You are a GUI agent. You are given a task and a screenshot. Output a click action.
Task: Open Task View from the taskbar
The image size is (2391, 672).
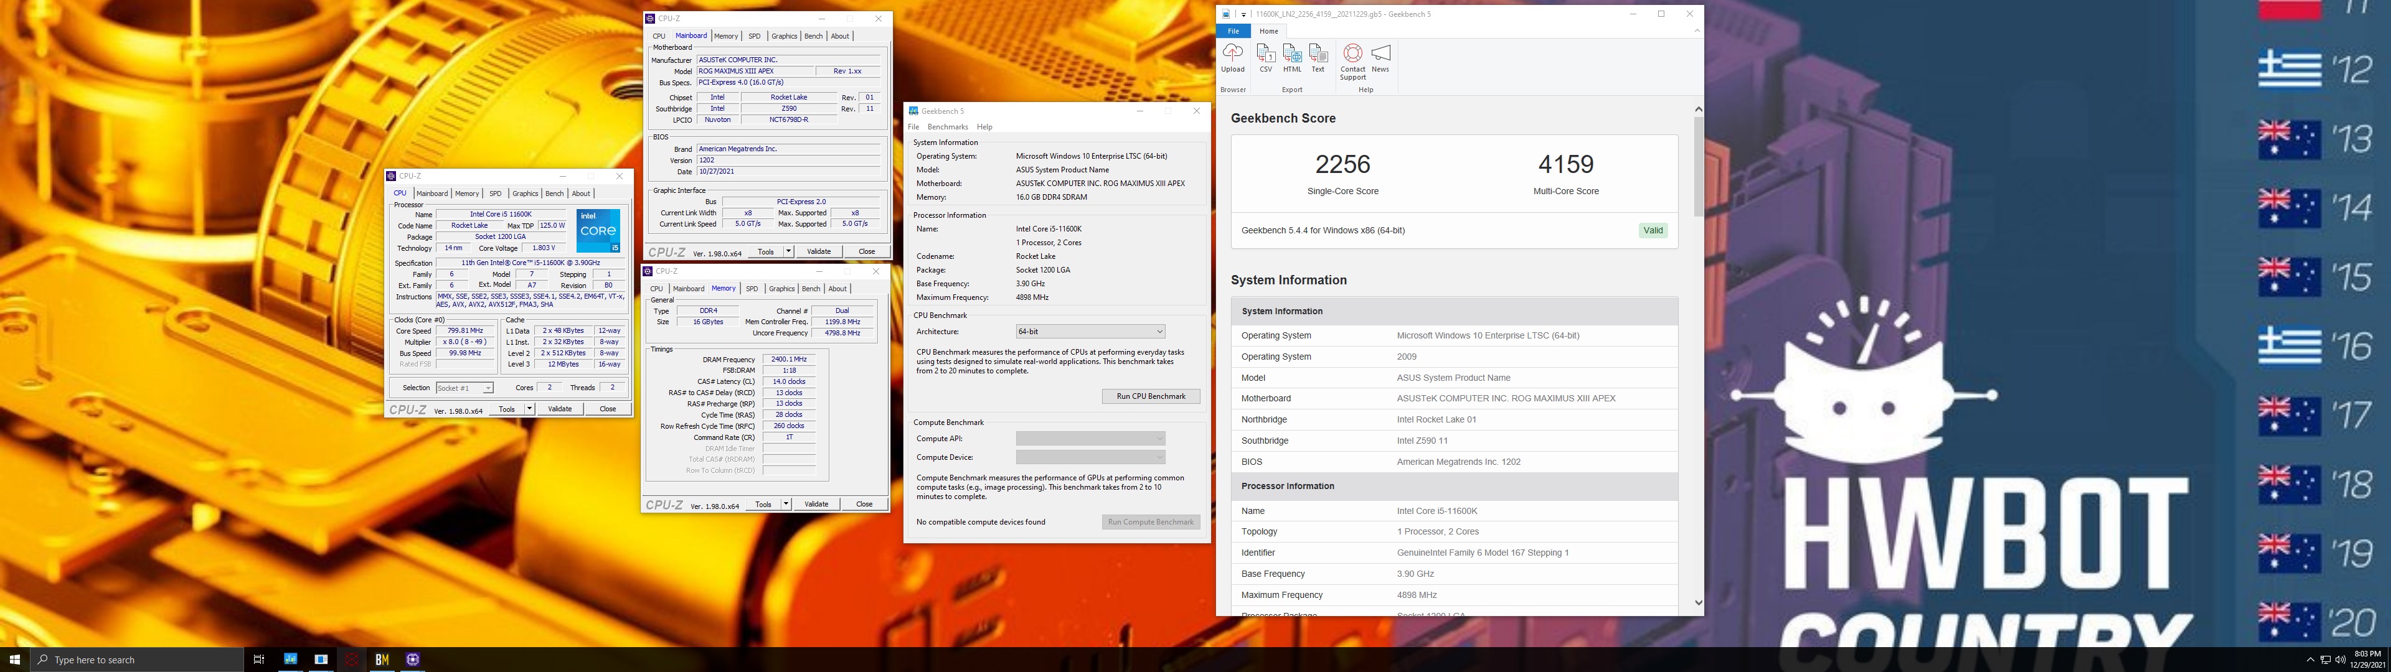pyautogui.click(x=259, y=660)
